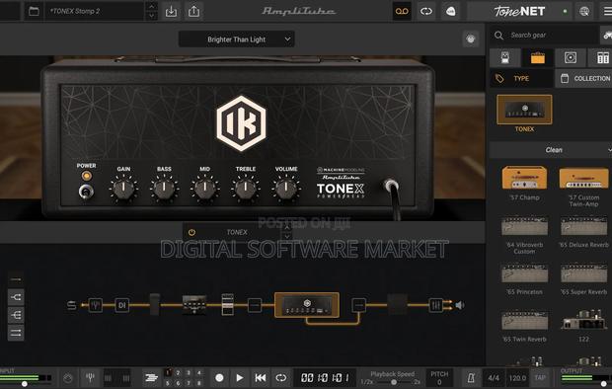Open the hamburger main menu
The width and height of the screenshot is (612, 389).
(607, 11)
